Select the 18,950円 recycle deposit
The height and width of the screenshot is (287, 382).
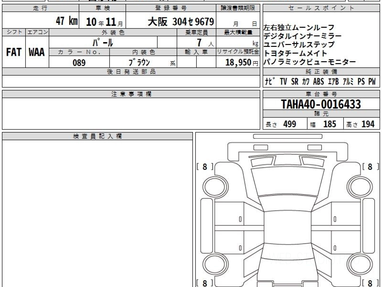[x=242, y=63]
